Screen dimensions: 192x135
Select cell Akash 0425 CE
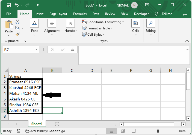coord(25,99)
